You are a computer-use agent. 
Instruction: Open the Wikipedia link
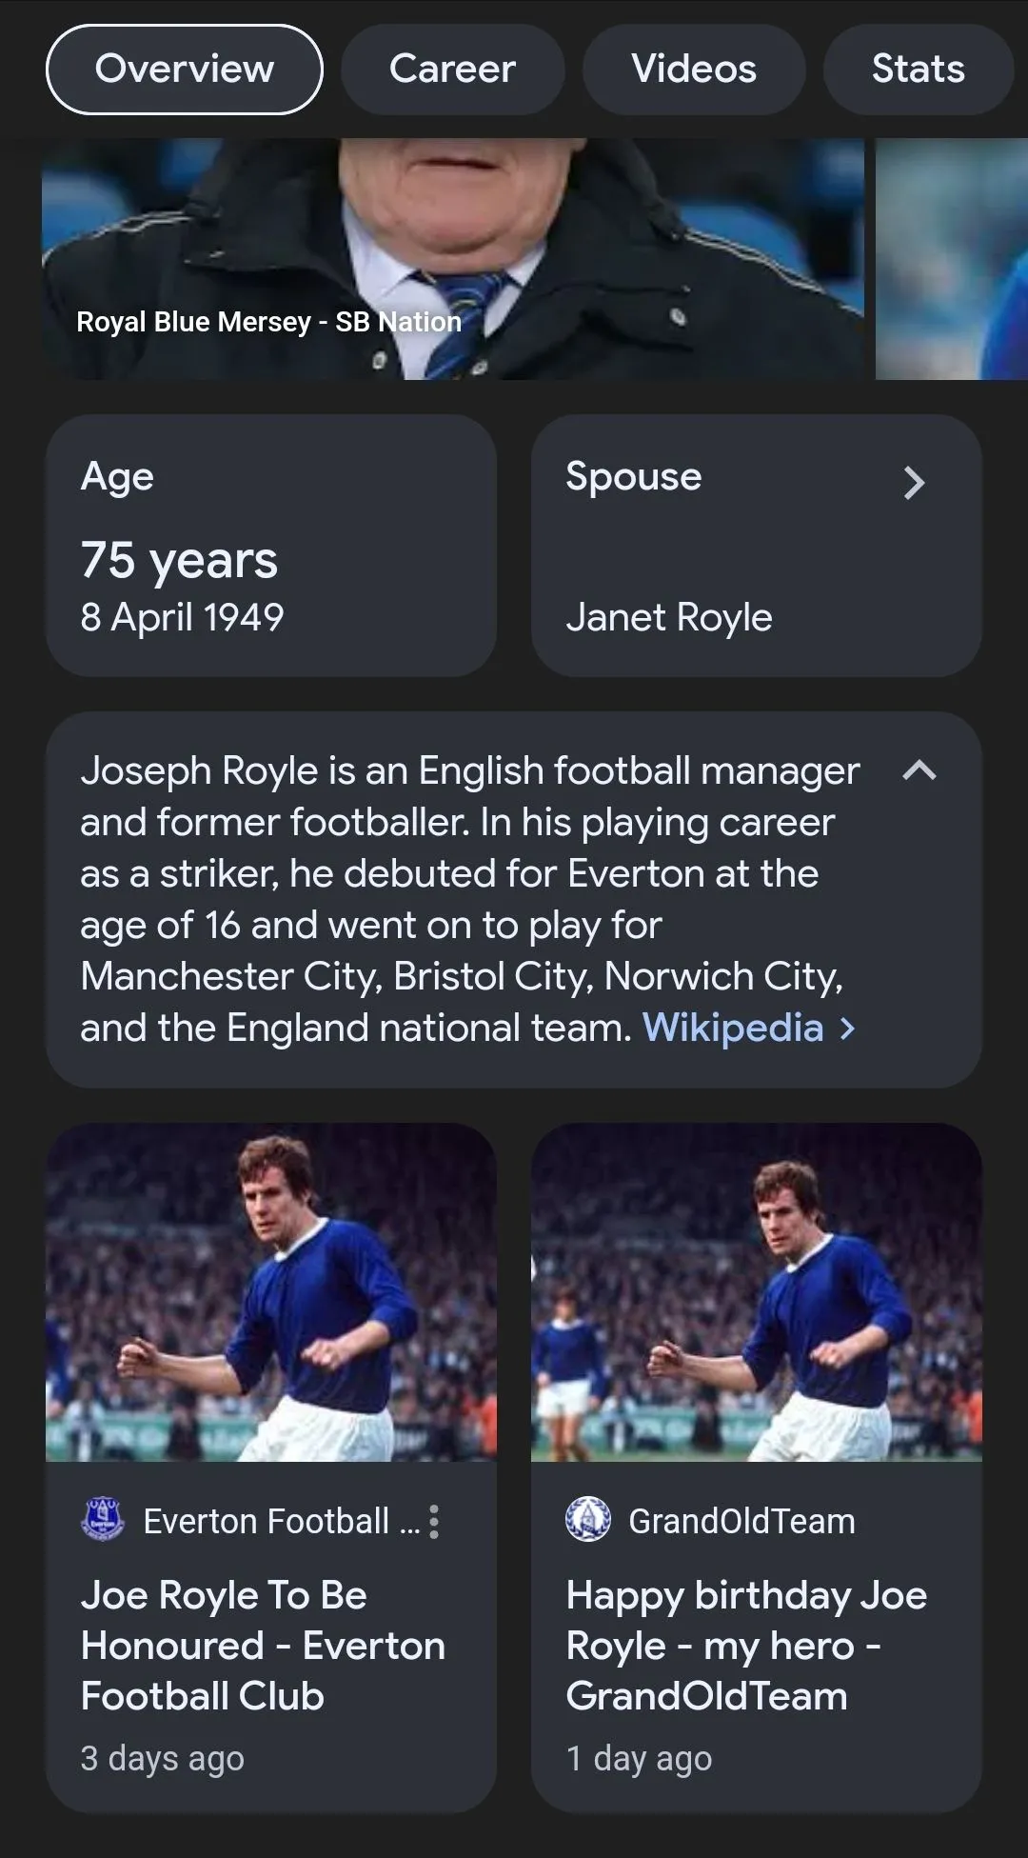point(733,1029)
